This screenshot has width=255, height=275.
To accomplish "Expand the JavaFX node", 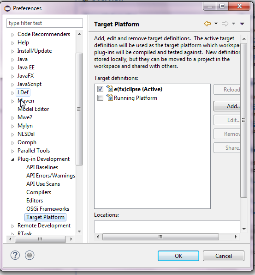I will [x=12, y=76].
